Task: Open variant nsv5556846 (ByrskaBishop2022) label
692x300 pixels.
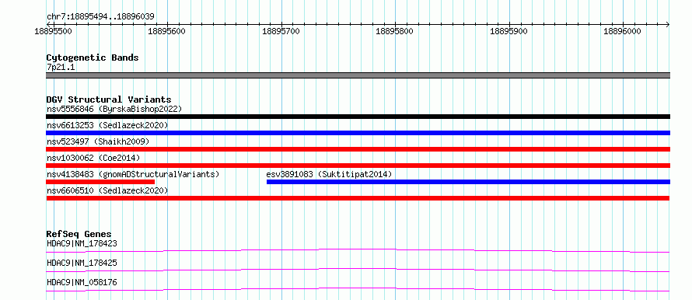Action: (x=114, y=109)
